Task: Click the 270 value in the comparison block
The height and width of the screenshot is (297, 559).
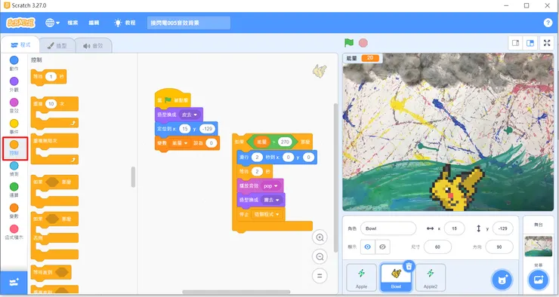Action: [x=285, y=142]
